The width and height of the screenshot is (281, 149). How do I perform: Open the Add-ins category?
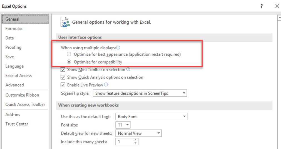(x=25, y=114)
